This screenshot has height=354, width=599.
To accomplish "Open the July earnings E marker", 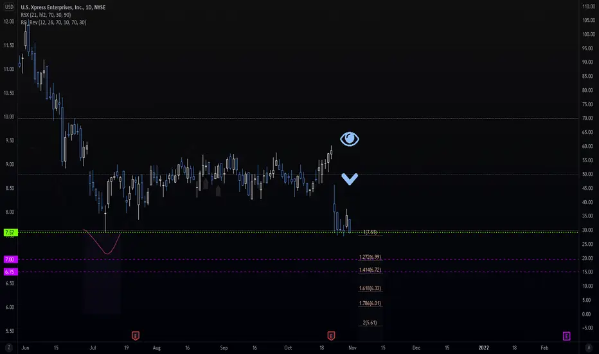I will [136, 335].
